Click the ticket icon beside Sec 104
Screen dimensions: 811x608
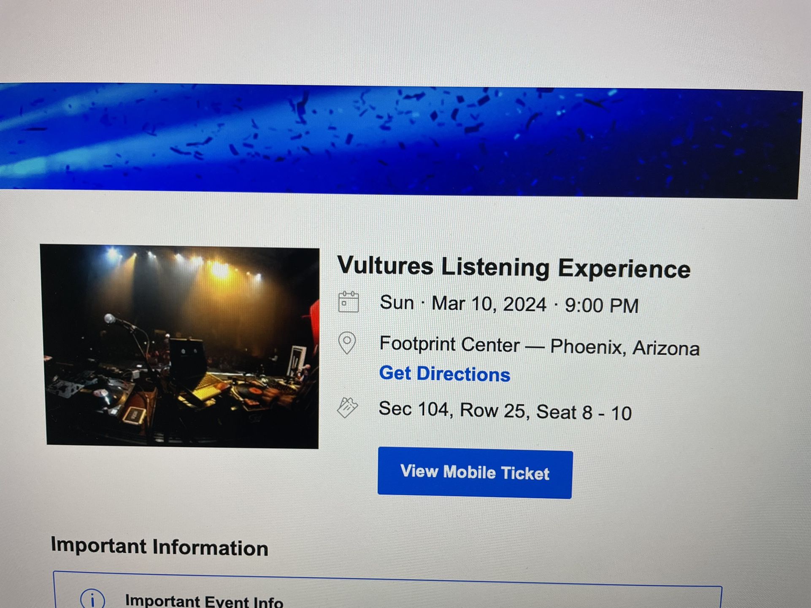347,407
